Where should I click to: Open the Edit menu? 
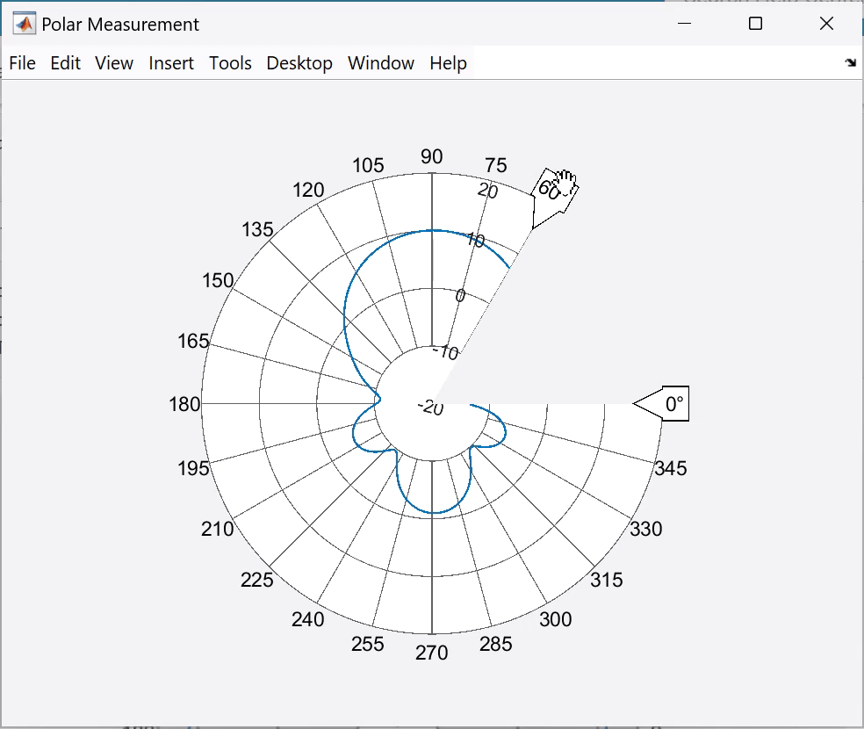[x=65, y=62]
